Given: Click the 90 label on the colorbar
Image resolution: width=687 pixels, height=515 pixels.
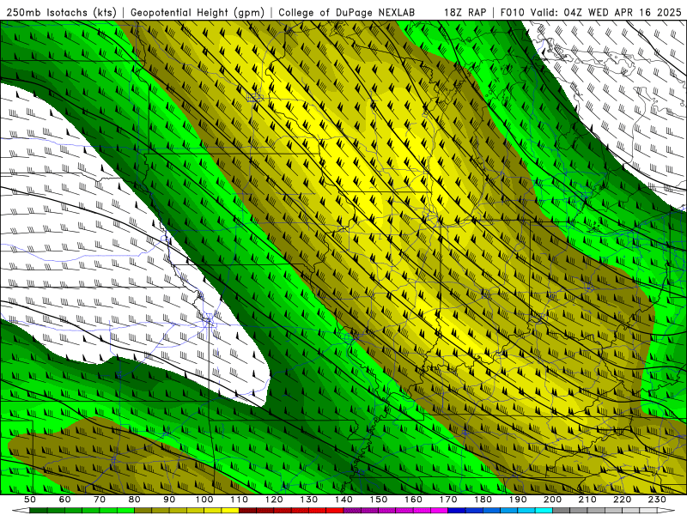Looking at the screenshot, I should (x=169, y=500).
